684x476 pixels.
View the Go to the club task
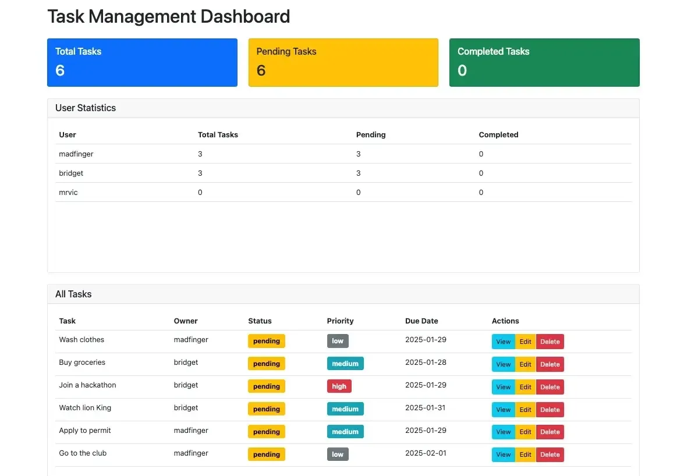click(x=503, y=454)
